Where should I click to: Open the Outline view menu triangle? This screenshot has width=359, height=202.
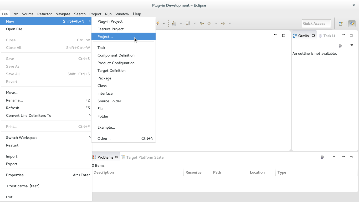(x=352, y=45)
